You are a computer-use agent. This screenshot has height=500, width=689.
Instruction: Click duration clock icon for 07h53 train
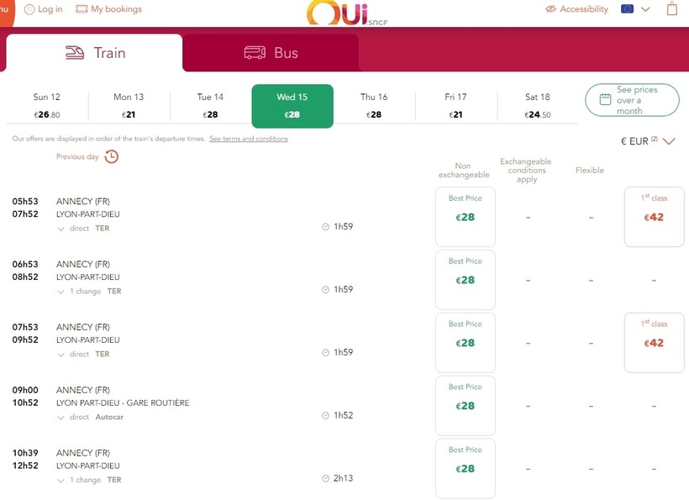point(326,352)
